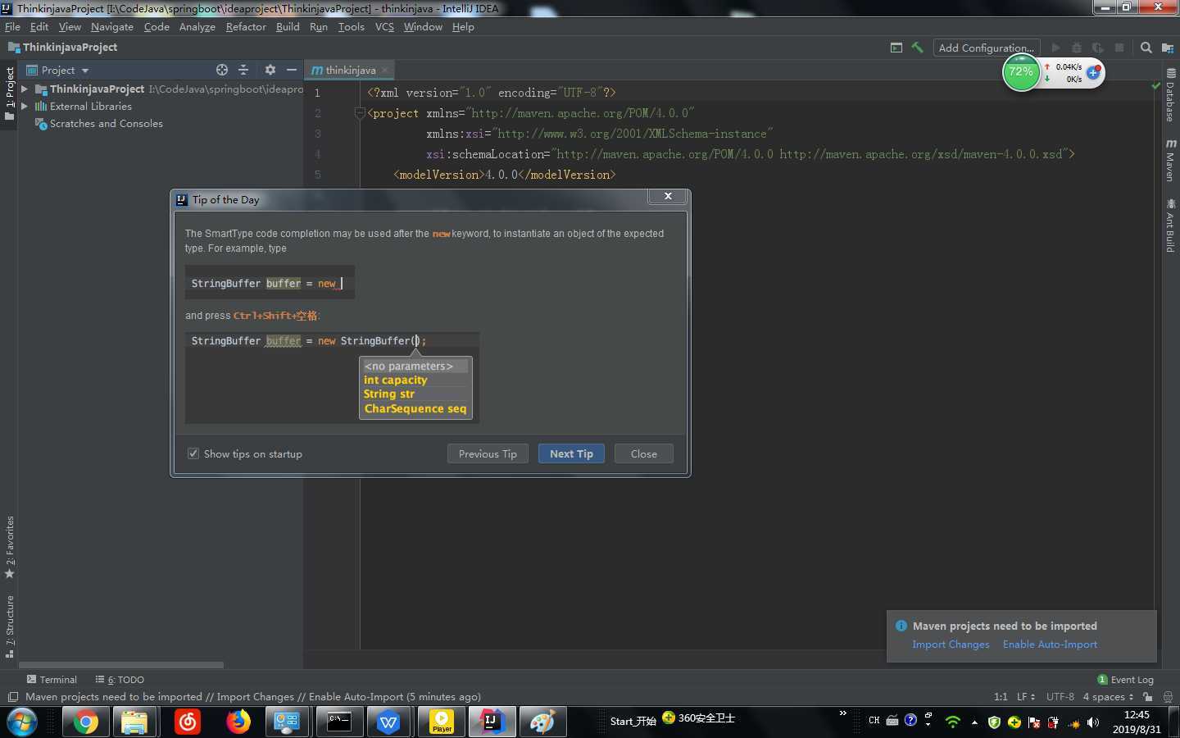This screenshot has height=738, width=1180.
Task: Hide the Project panel with the minus icon
Action: coord(292,70)
